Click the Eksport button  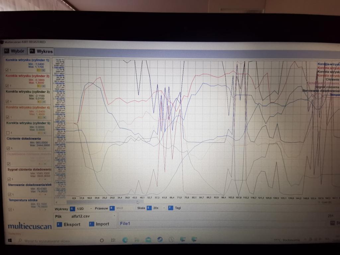point(68,224)
